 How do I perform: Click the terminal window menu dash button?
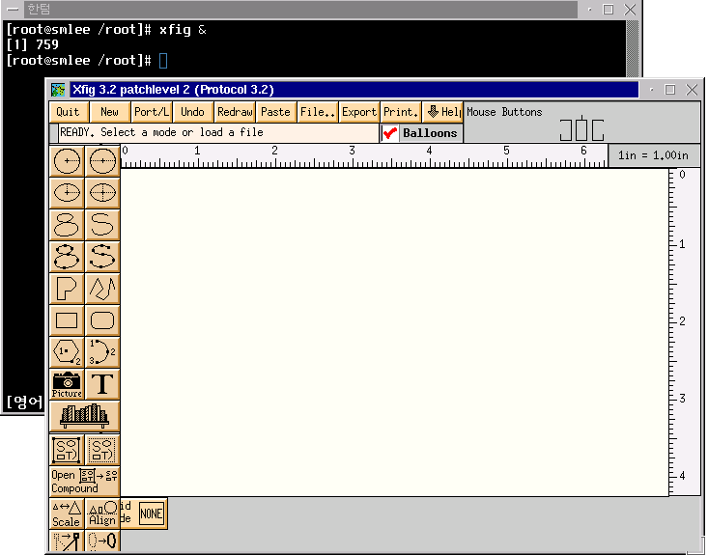pyautogui.click(x=13, y=10)
